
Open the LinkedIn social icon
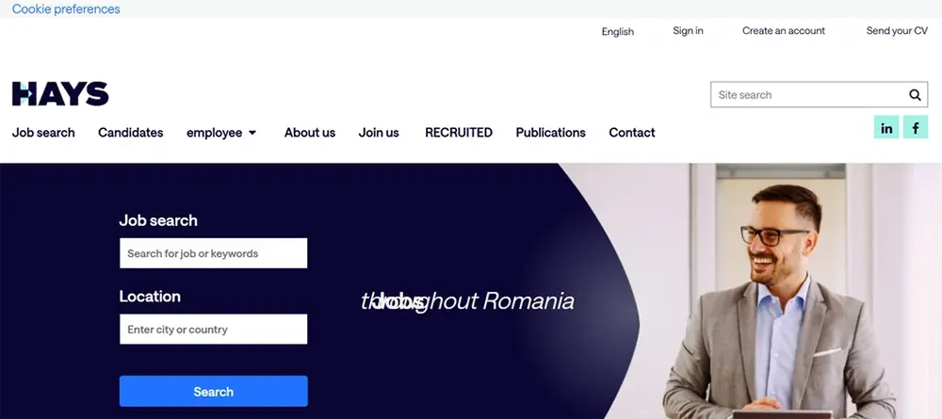click(886, 127)
